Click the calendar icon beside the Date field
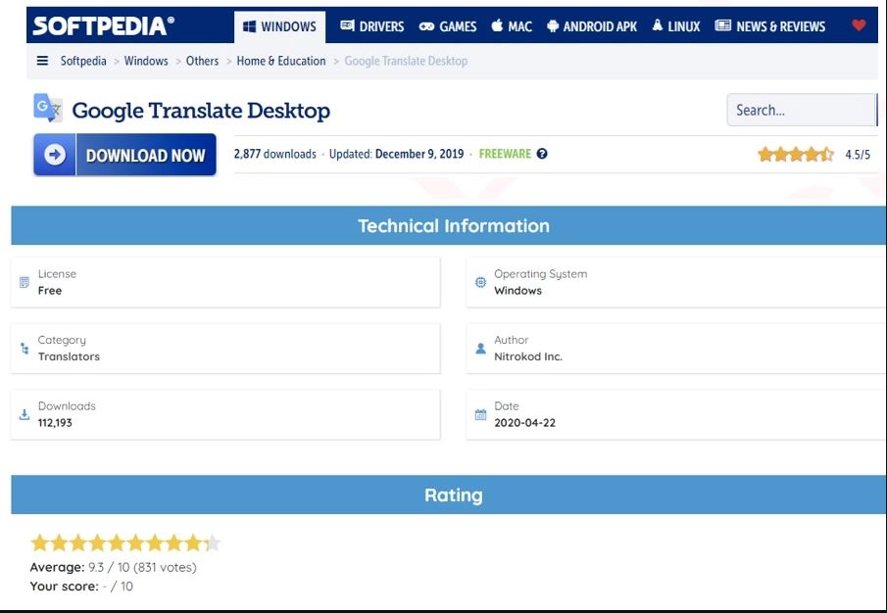887x613 pixels. pyautogui.click(x=479, y=412)
